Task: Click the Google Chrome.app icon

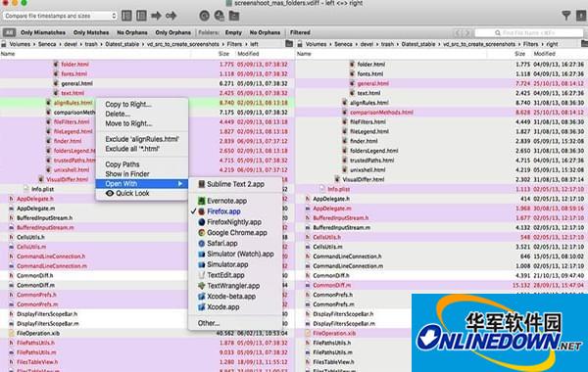Action: [x=201, y=233]
